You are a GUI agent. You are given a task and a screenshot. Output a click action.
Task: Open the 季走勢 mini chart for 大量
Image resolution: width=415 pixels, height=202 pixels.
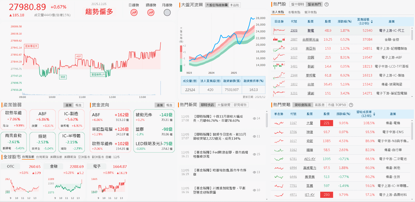tap(279, 123)
